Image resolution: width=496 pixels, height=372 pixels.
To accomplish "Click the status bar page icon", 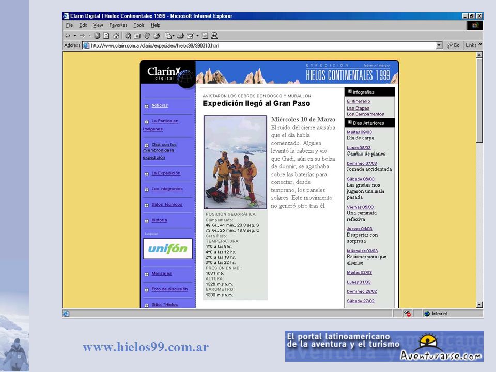I will [x=66, y=314].
